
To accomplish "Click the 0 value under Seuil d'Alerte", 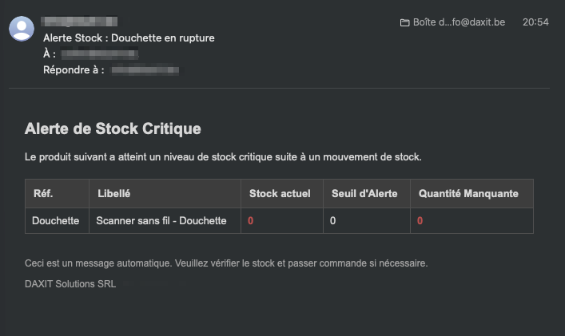I will pos(332,220).
